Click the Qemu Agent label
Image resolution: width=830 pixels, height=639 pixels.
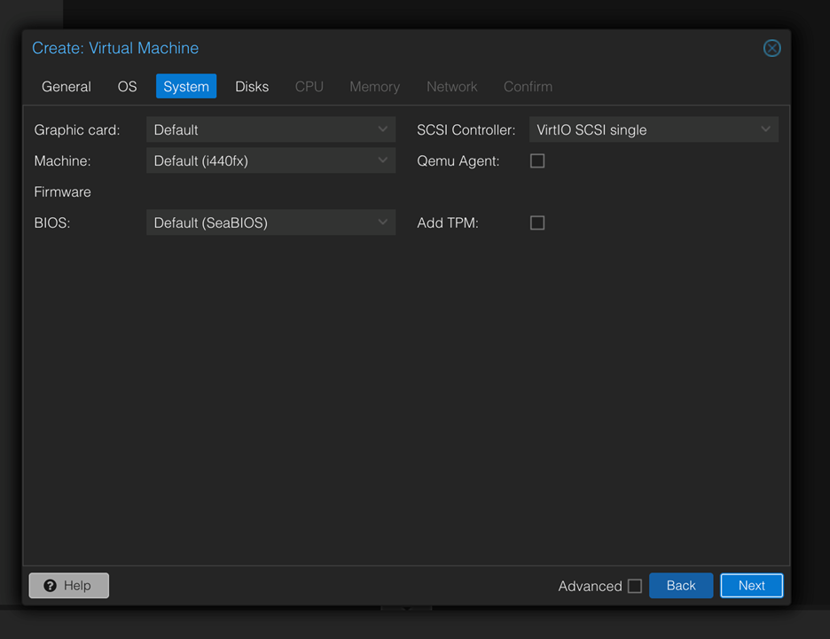coord(458,161)
